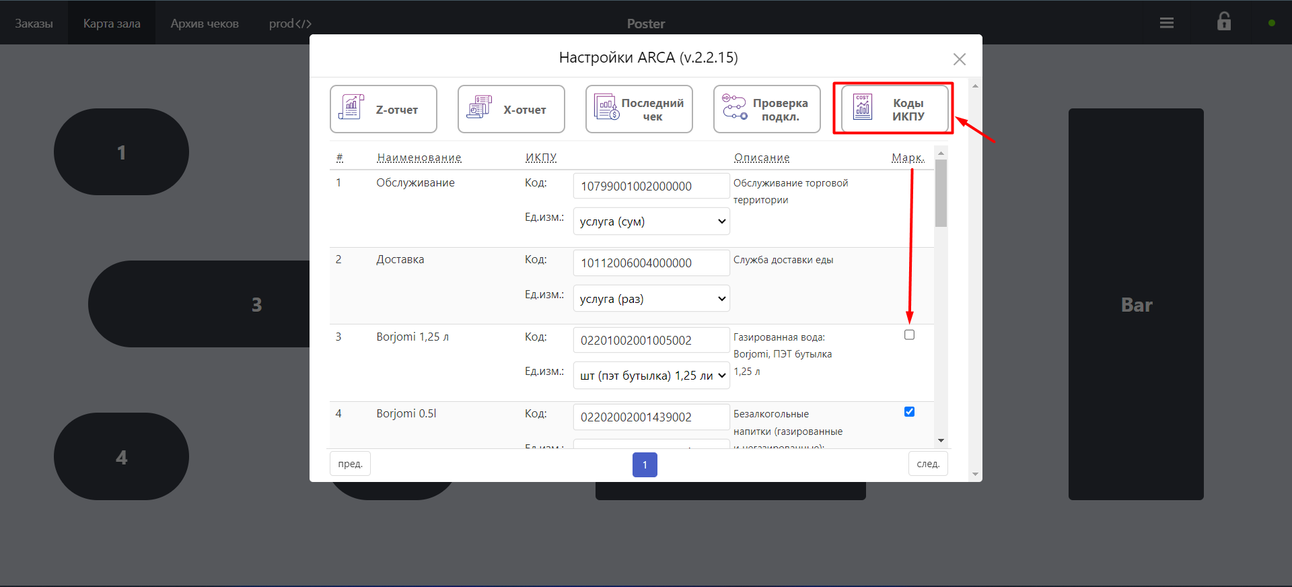Click the Z-отчет chart document icon
Image resolution: width=1292 pixels, height=587 pixels.
pyautogui.click(x=351, y=106)
